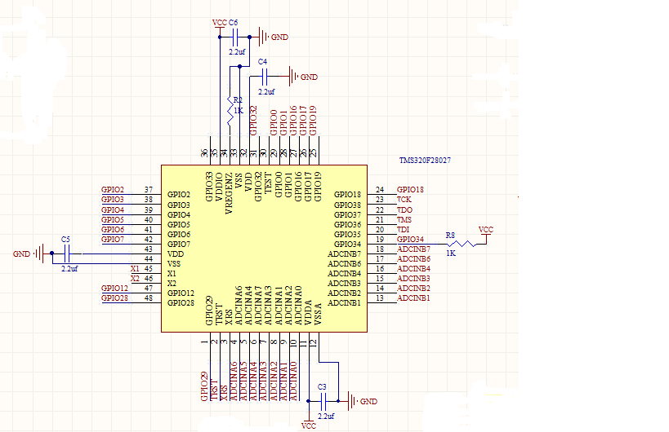Click the GND label beside C4
Screen dimensions: 669x432
[310, 77]
